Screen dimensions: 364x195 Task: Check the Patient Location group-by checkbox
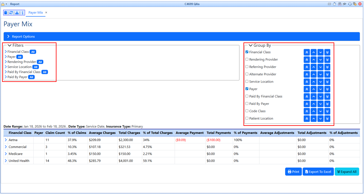247,118
